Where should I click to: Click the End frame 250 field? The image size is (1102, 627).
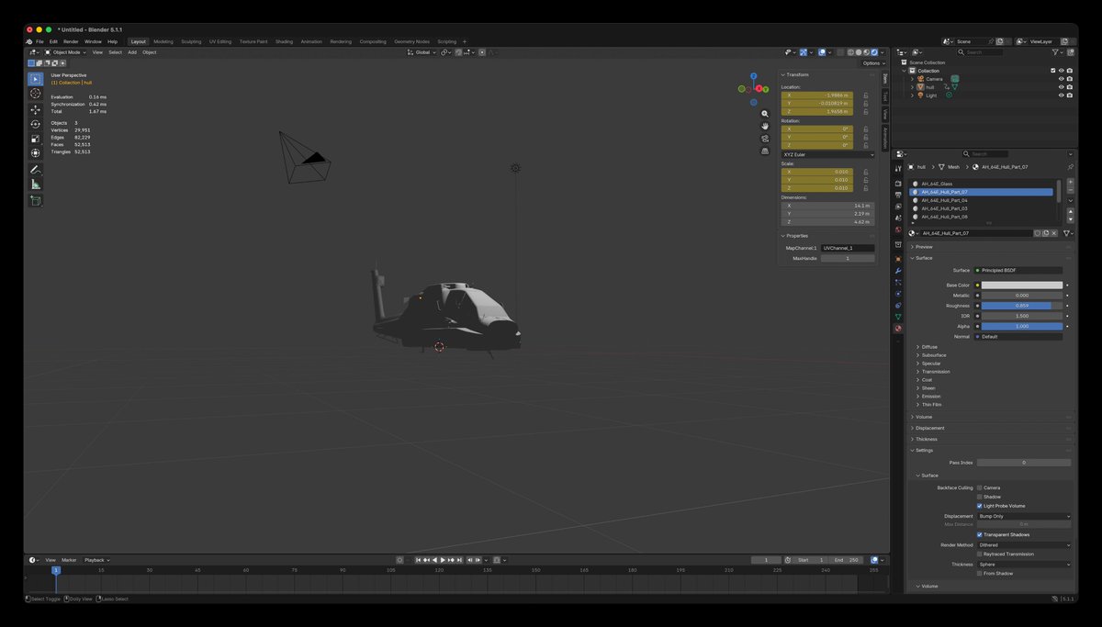click(x=846, y=560)
